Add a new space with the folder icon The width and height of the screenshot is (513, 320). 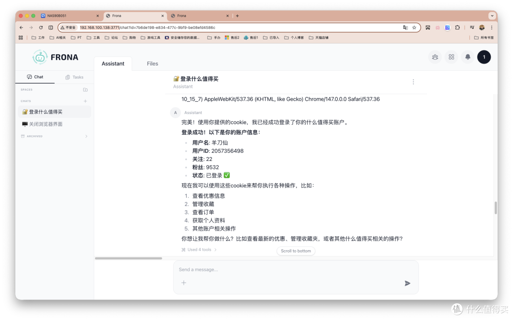click(x=85, y=90)
